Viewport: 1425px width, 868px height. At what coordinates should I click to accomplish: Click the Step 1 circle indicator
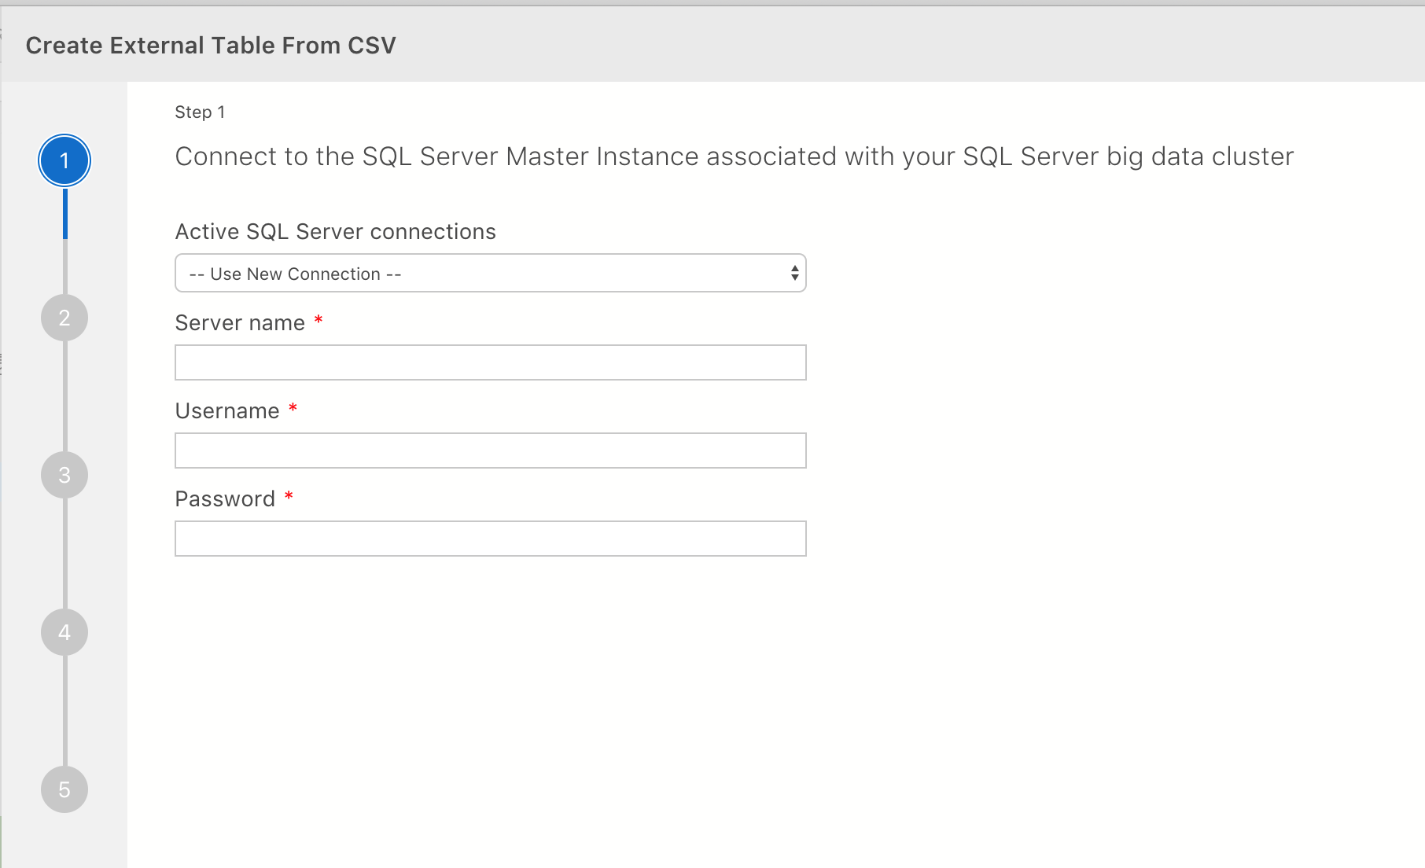point(64,160)
